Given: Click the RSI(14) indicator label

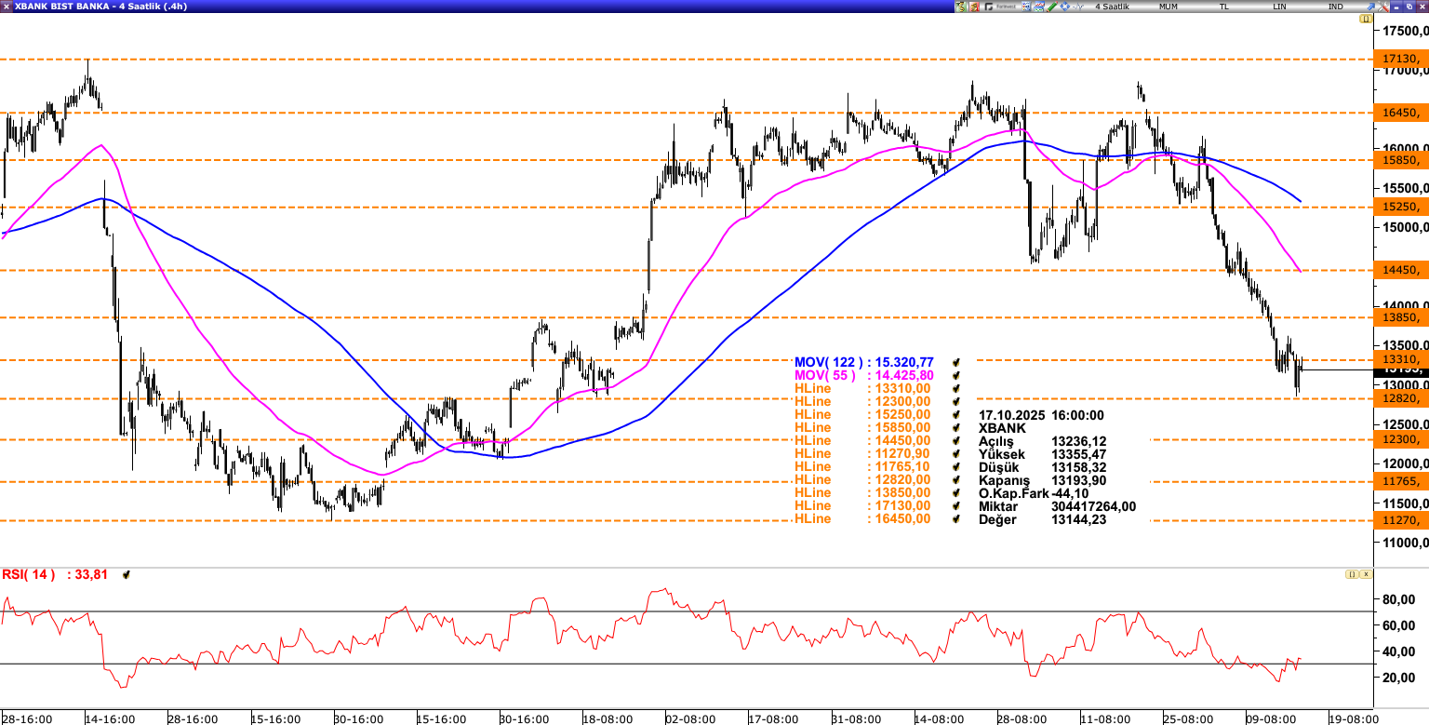Looking at the screenshot, I should (28, 574).
